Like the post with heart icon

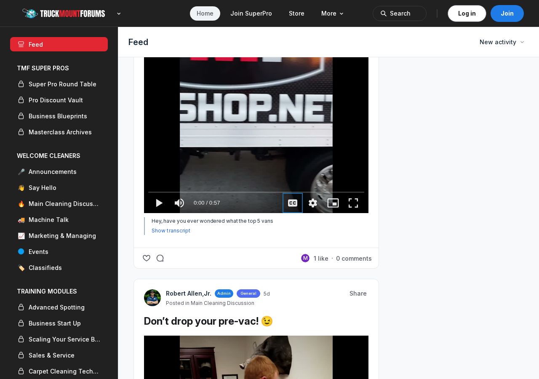pyautogui.click(x=147, y=258)
